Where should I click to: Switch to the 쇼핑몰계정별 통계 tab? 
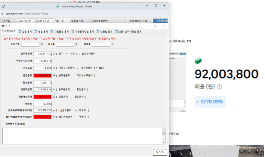point(82,31)
